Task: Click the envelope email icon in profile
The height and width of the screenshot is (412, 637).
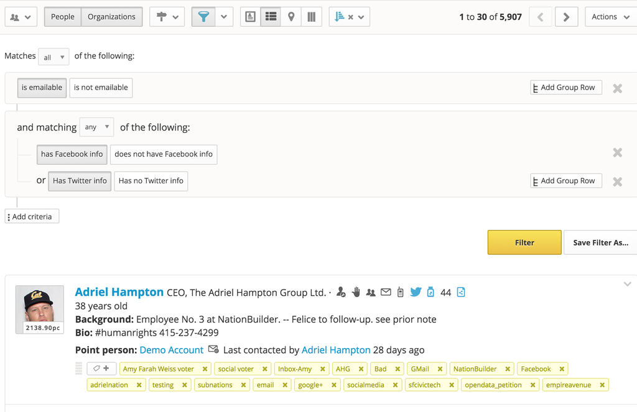Action: pos(386,292)
